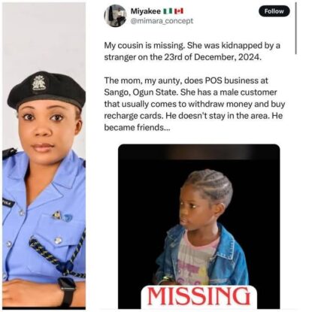Open the missing child photo in tweet

[199, 226]
